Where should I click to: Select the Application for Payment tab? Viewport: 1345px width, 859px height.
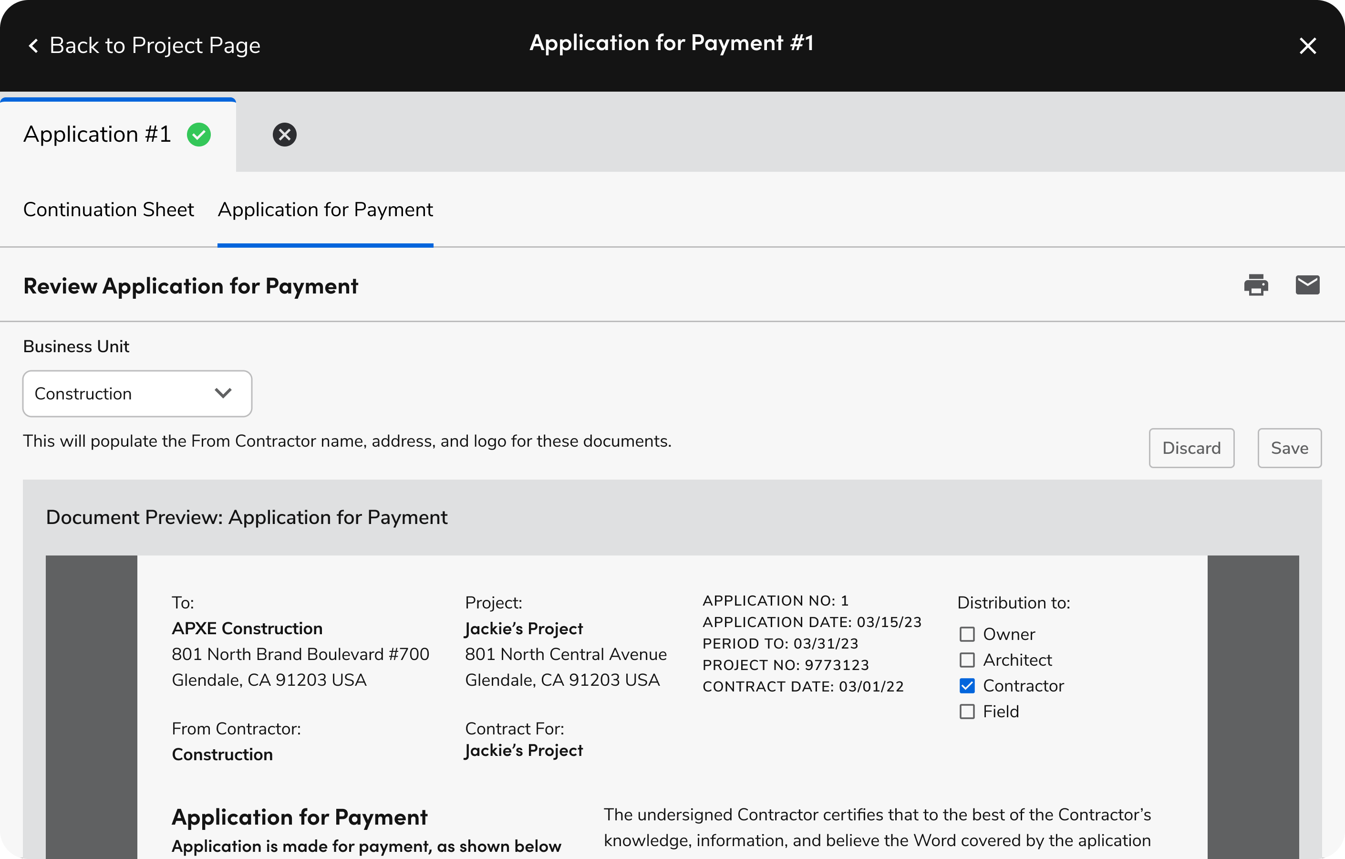coord(325,210)
